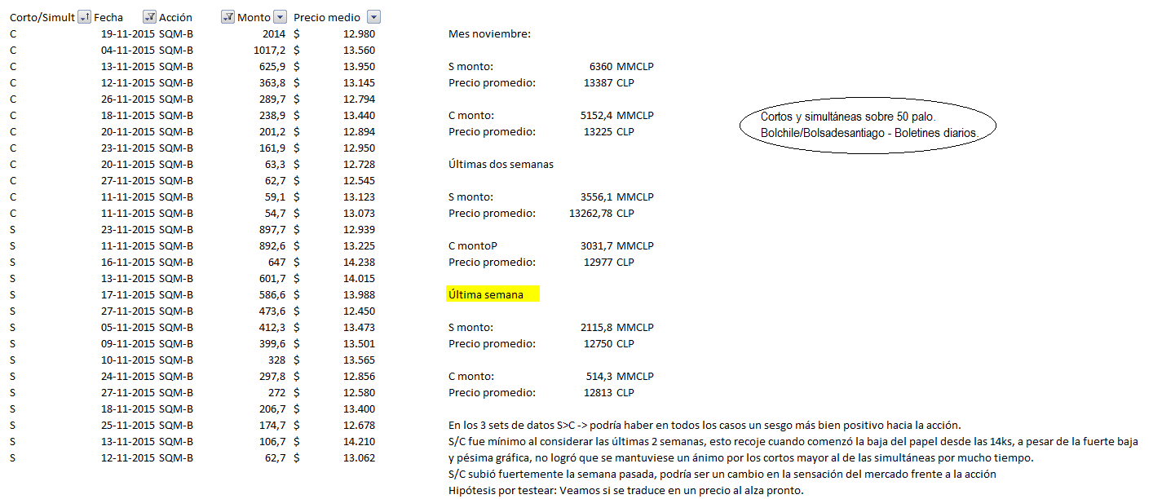Select the Monto cell with 2014

[273, 33]
